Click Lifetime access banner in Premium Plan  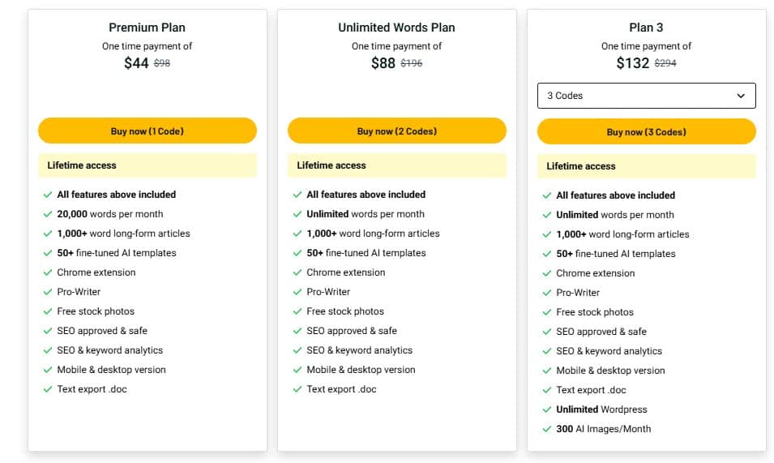point(147,165)
